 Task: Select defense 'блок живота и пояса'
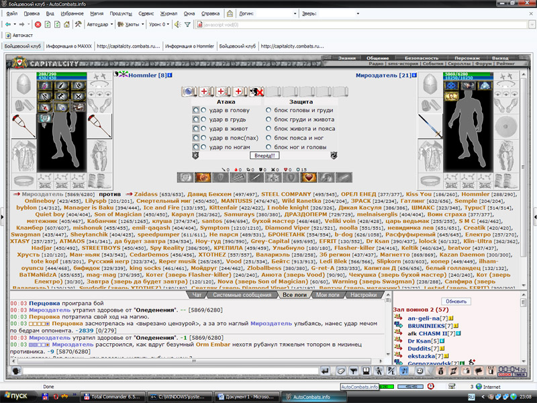[268, 128]
